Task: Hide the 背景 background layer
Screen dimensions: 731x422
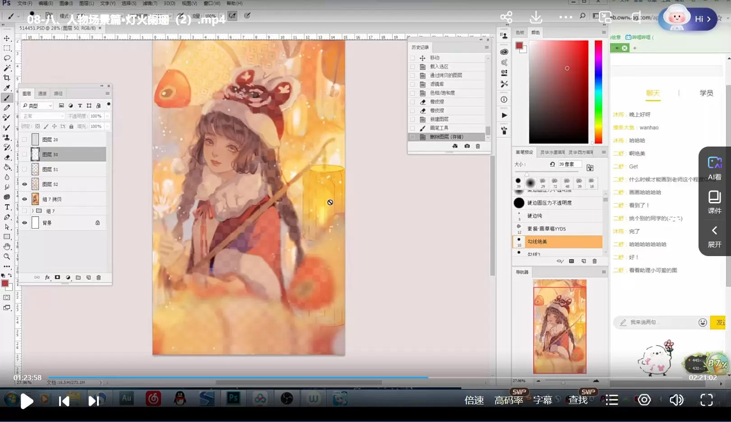Action: click(24, 223)
